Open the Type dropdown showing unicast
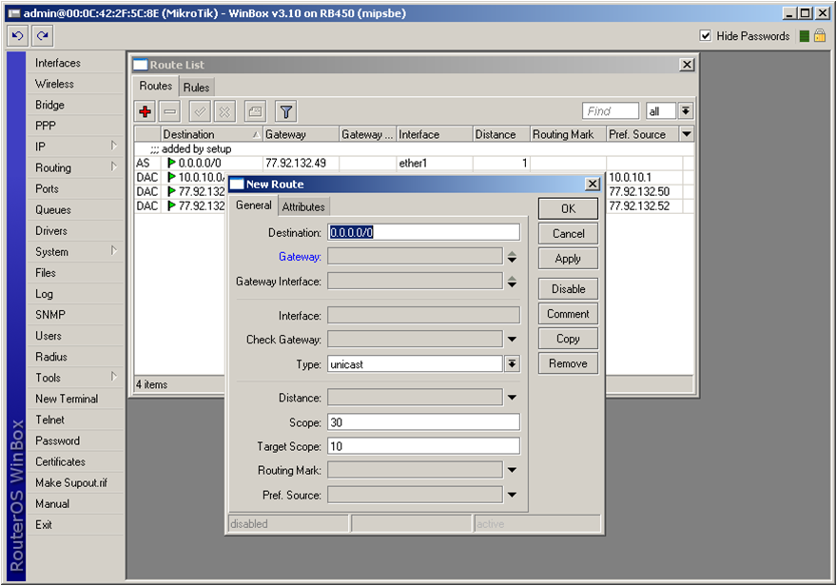 coord(512,364)
